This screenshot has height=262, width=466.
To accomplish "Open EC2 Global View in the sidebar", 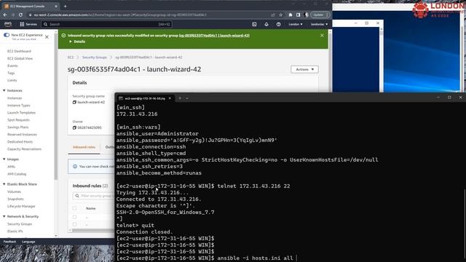I will coord(20,58).
